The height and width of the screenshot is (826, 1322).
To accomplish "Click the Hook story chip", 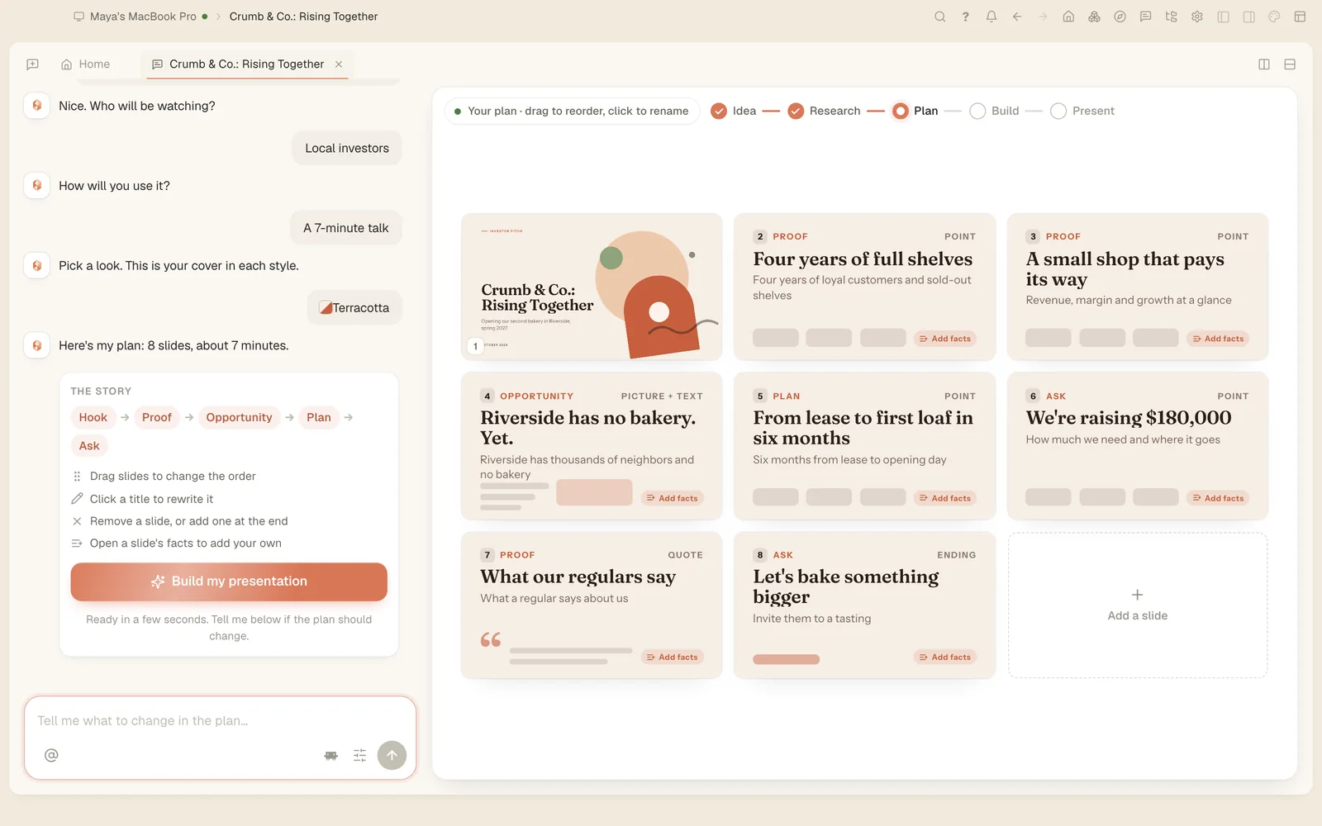I will [93, 417].
